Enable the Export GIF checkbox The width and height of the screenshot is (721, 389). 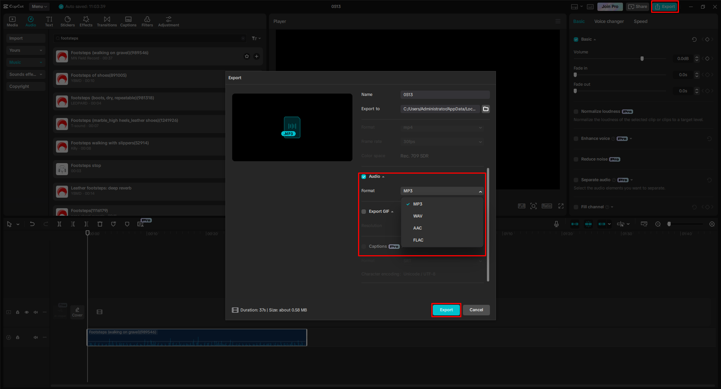point(363,211)
